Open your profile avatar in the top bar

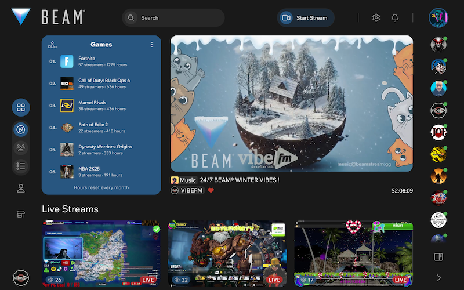click(438, 18)
